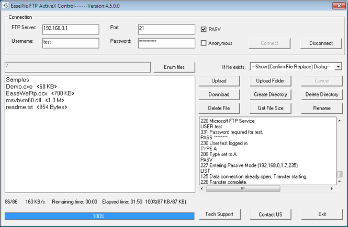The image size is (348, 227).
Task: Click the '100%(87 KB/87 KB)' status text
Action: pyautogui.click(x=165, y=201)
